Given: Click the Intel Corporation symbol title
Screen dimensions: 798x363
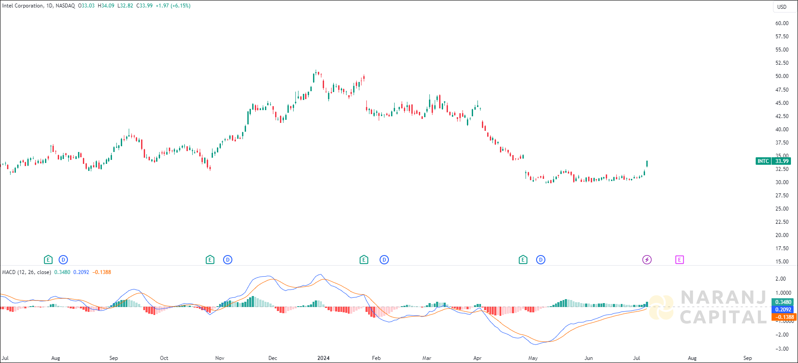Looking at the screenshot, I should (23, 6).
